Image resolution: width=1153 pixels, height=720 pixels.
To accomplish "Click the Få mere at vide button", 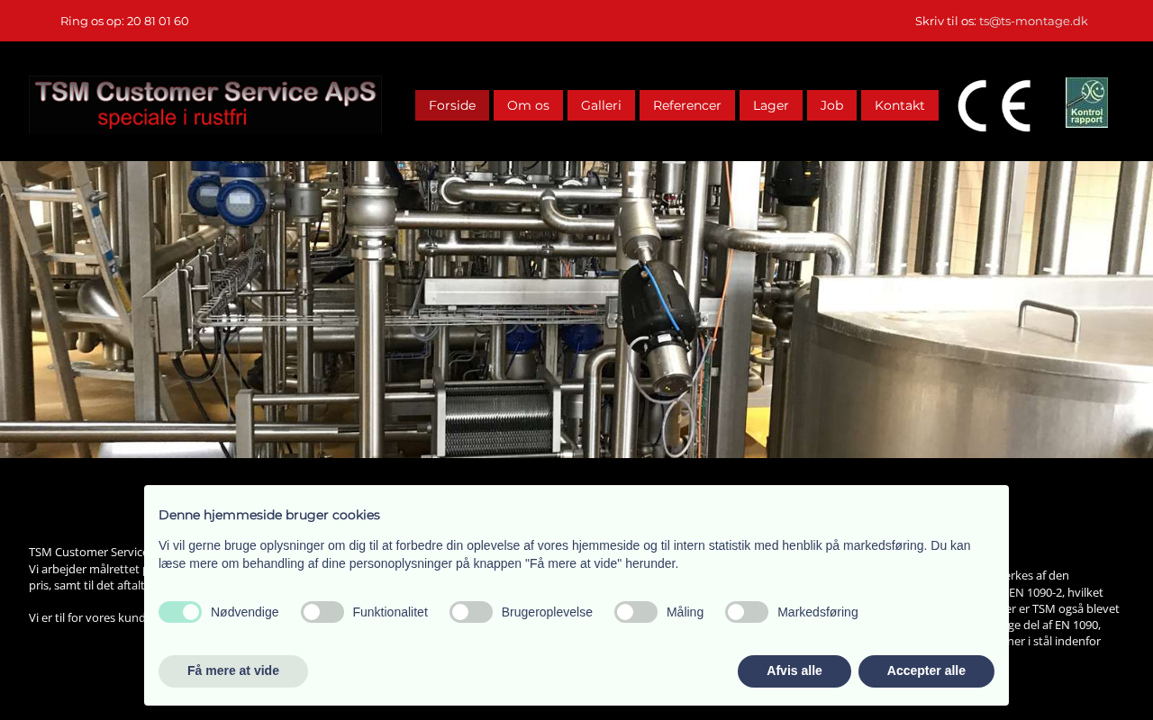I will coord(233,671).
